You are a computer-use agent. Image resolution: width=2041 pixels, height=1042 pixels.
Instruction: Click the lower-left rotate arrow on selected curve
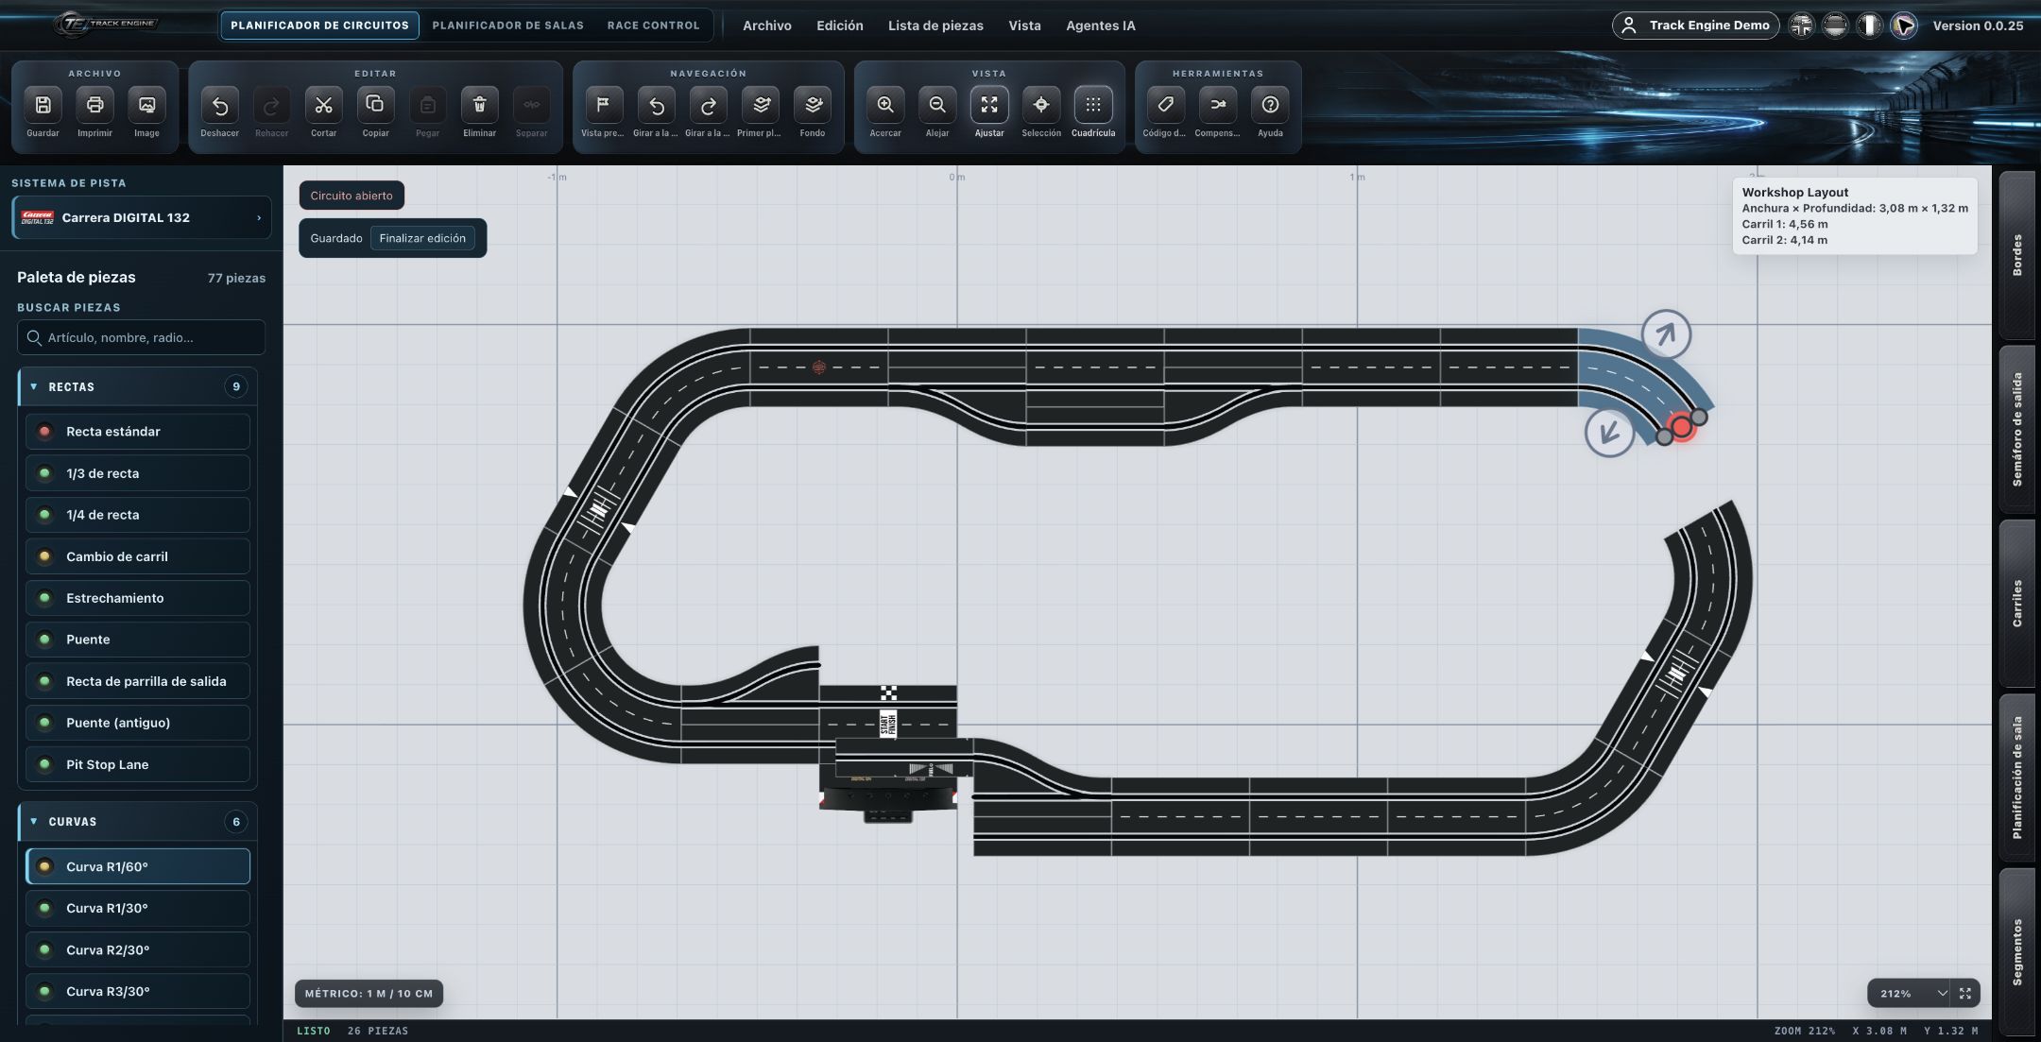tap(1609, 433)
